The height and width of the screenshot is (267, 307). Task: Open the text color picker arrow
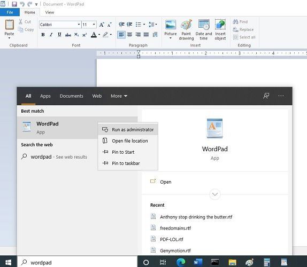(99, 35)
